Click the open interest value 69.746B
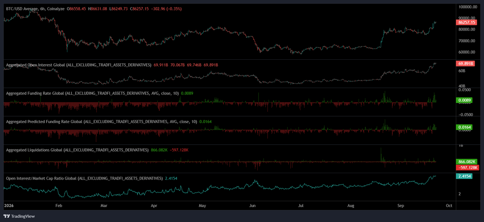Screen dimensions: 484x222 (x=195, y=65)
